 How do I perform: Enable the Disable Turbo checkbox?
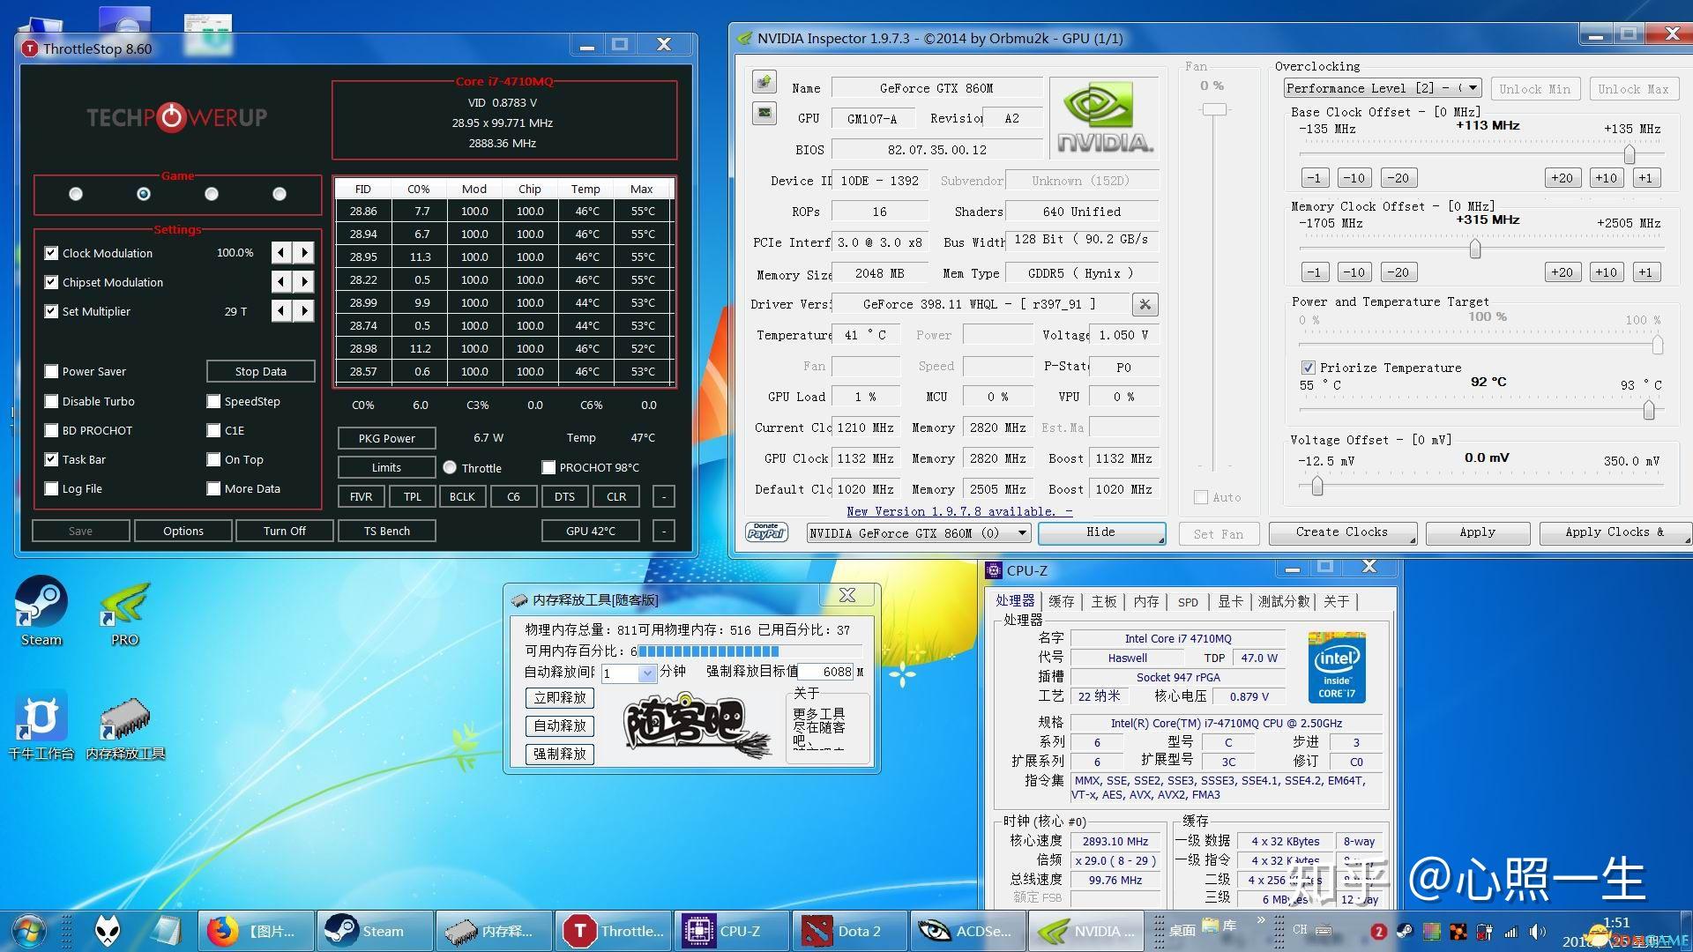(x=51, y=401)
